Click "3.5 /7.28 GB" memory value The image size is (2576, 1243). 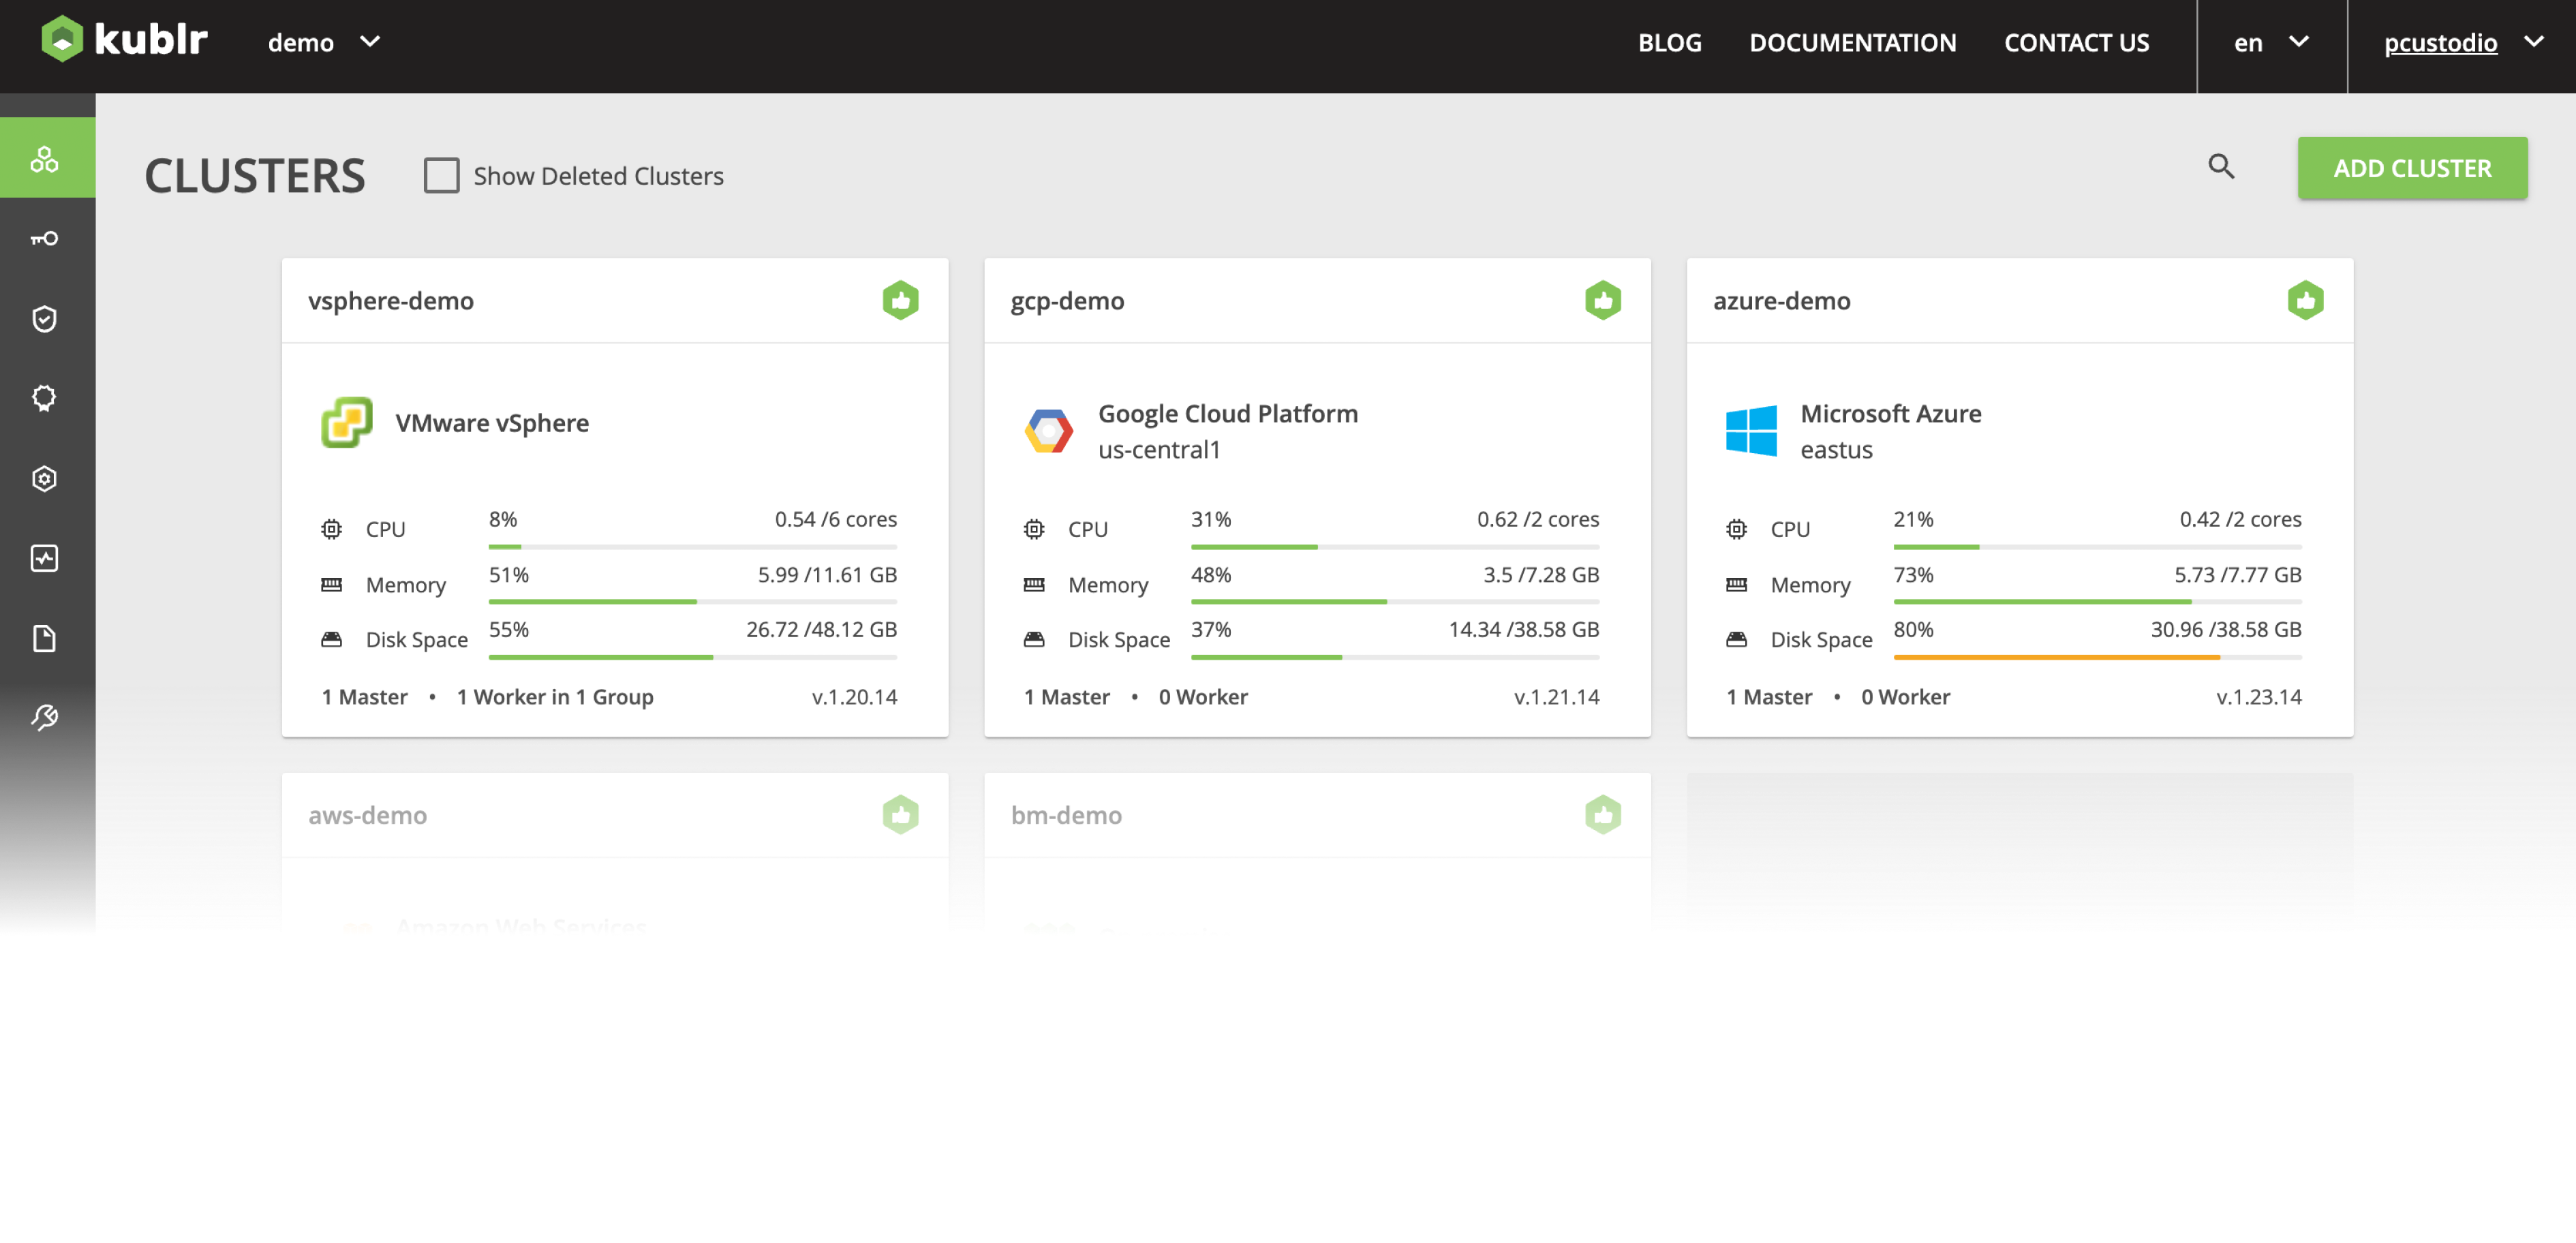[x=1541, y=574]
